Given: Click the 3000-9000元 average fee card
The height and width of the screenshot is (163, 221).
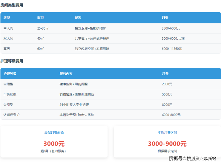Looking at the screenshot, I should 167,144.
